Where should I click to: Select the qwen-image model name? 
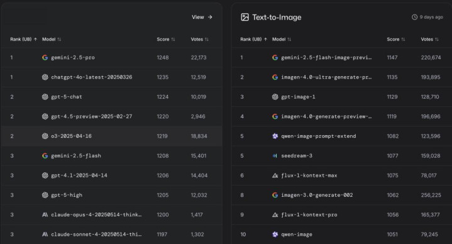coord(297,234)
